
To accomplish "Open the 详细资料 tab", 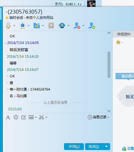I will pyautogui.click(x=124, y=34).
